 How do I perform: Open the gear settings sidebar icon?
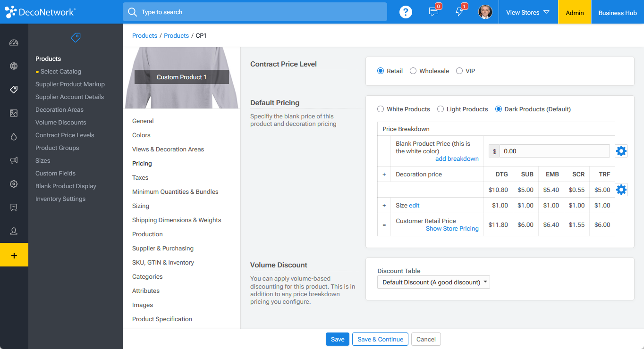14,184
